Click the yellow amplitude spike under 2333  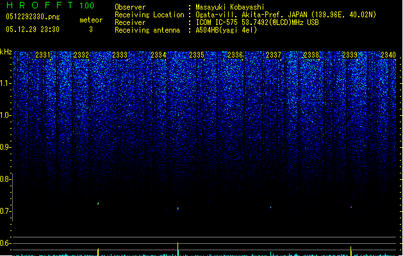(x=98, y=252)
